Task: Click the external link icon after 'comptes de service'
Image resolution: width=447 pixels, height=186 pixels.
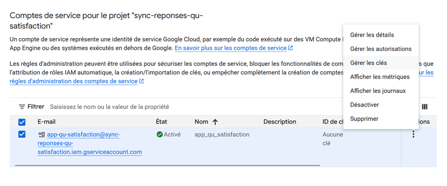Action: click(x=290, y=48)
